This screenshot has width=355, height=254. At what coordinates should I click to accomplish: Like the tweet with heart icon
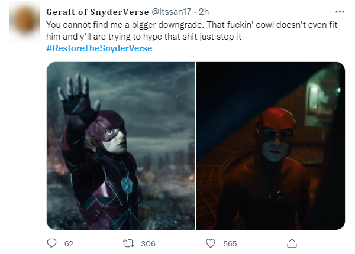pyautogui.click(x=211, y=243)
